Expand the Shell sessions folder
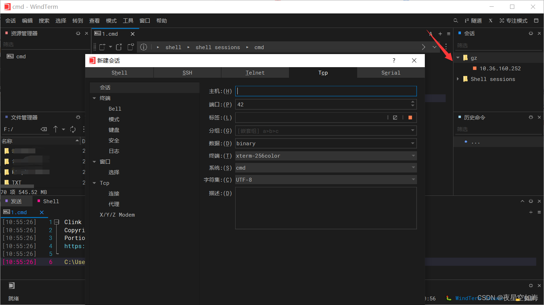The height and width of the screenshot is (305, 544). [458, 79]
